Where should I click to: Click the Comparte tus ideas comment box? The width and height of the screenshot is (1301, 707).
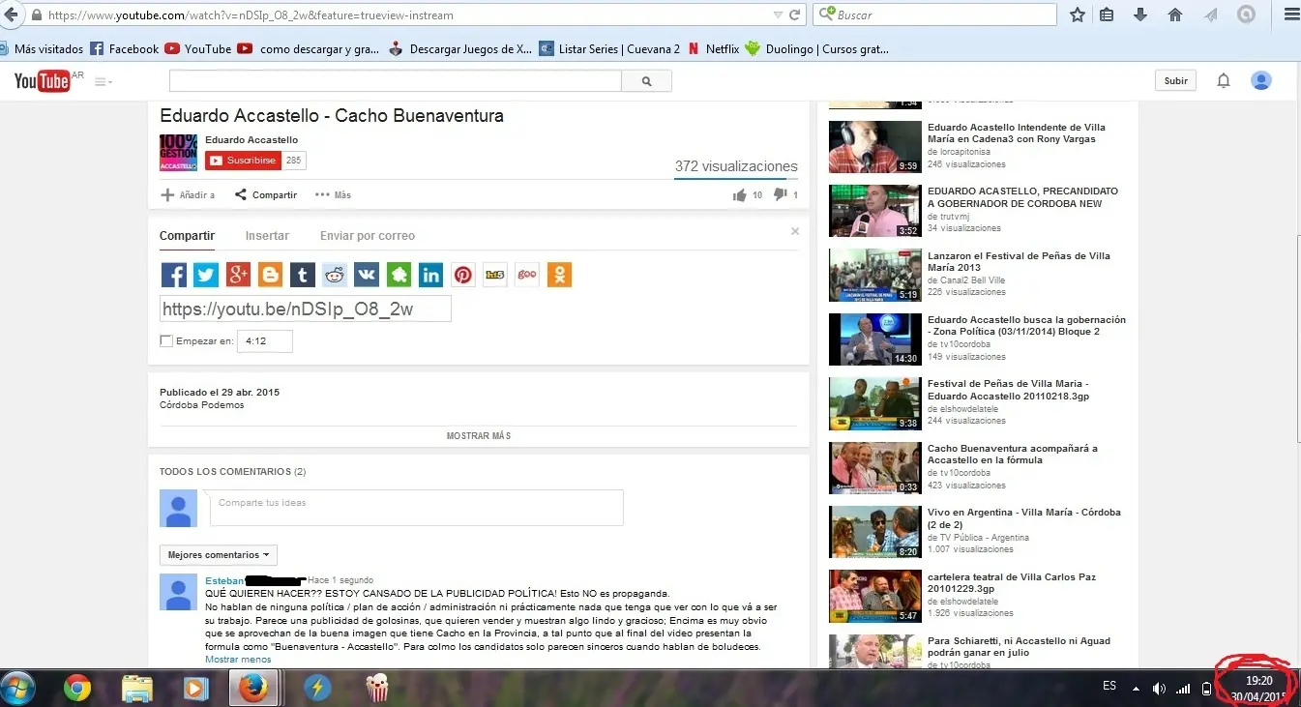pyautogui.click(x=416, y=508)
